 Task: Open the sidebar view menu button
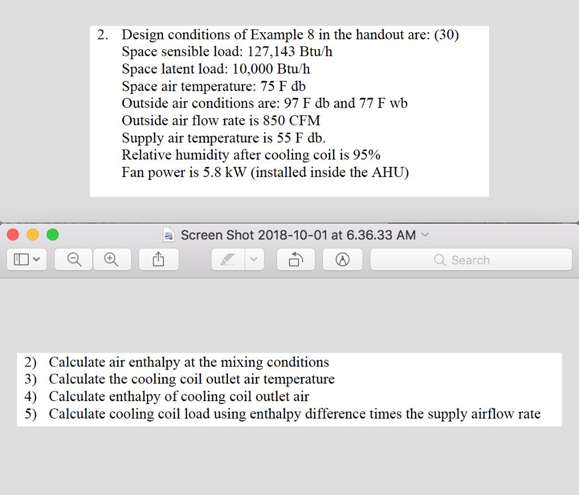point(27,259)
